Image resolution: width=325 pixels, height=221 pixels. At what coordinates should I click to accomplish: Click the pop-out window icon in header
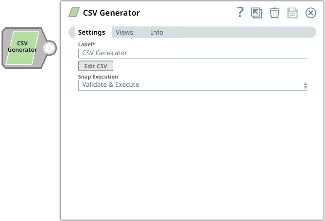pos(257,13)
